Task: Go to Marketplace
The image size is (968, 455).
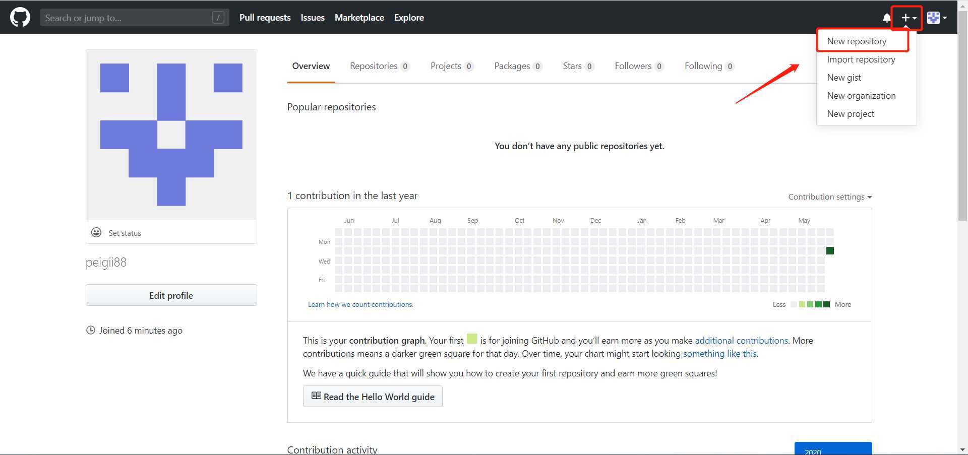Action: click(359, 18)
